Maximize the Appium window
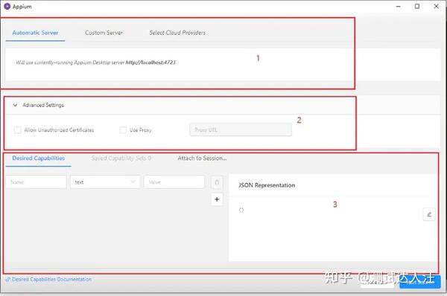The width and height of the screenshot is (447, 296). tap(417, 6)
